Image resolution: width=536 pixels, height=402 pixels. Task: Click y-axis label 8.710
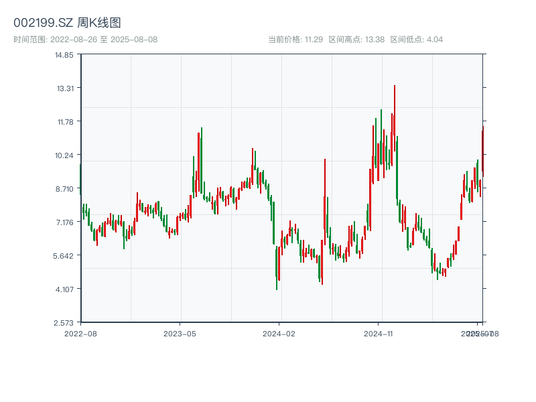click(x=64, y=189)
